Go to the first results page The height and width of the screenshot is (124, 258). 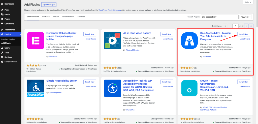[225, 26]
